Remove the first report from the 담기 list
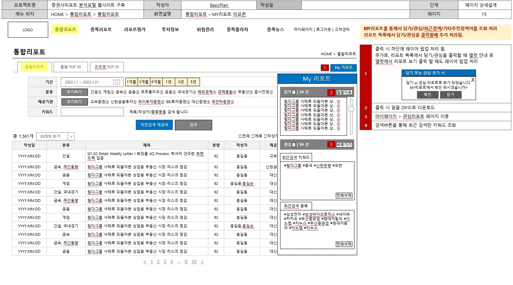 pyautogui.click(x=338, y=102)
